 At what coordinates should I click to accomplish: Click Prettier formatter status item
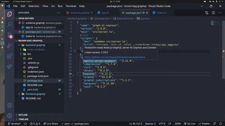coord(204,124)
